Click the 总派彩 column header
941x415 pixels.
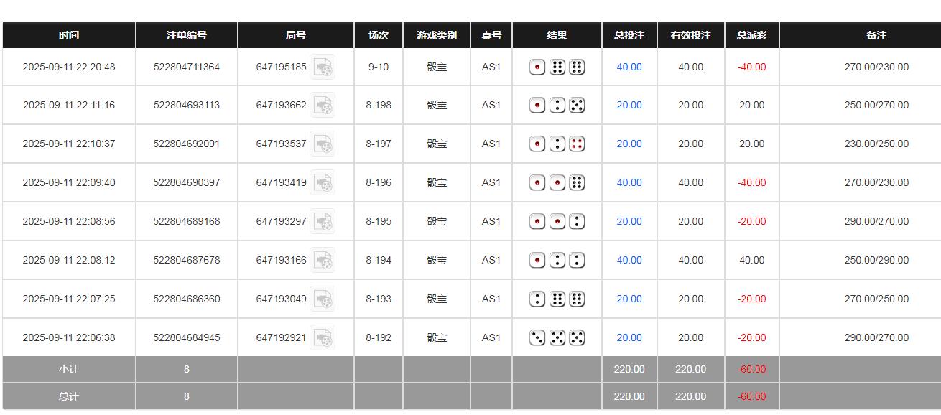(751, 35)
